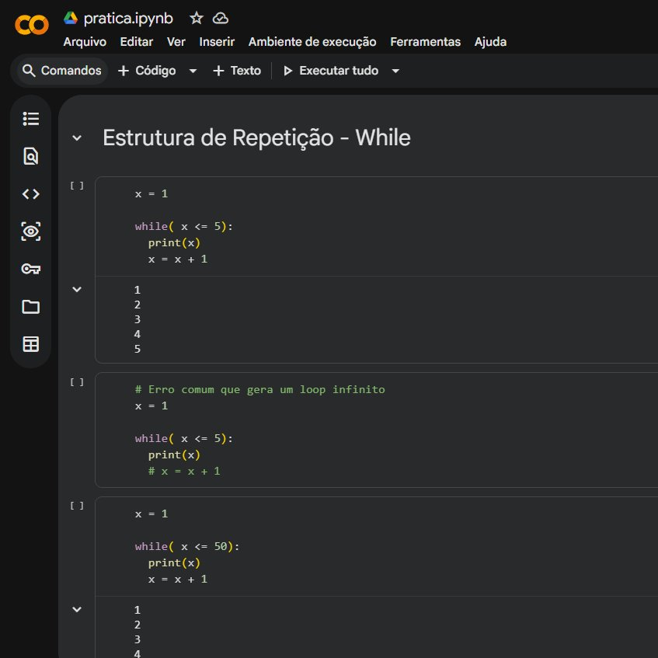Open the Comandos search box
The image size is (658, 658).
click(62, 71)
